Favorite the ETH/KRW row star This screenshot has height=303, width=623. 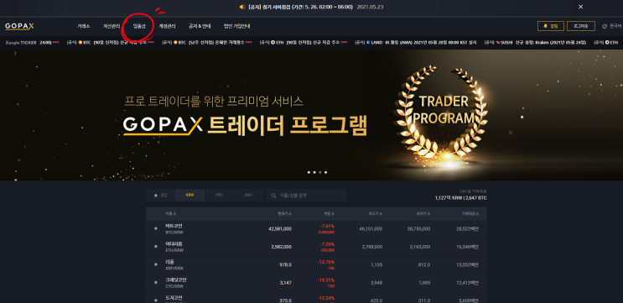coord(156,247)
